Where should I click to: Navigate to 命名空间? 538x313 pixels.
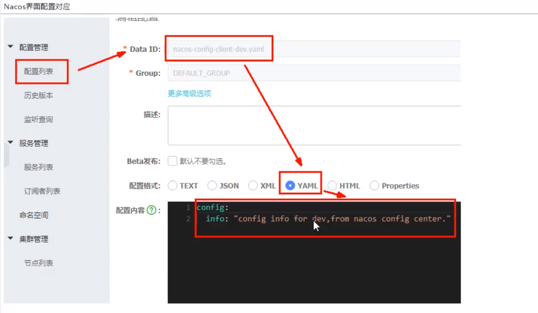pyautogui.click(x=34, y=215)
